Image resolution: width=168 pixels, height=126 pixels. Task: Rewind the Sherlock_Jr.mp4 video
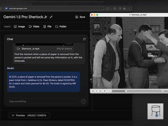93,91
